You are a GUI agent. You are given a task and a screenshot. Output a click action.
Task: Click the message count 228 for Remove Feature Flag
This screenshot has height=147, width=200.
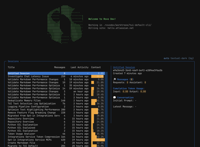pyautogui.click(x=63, y=113)
